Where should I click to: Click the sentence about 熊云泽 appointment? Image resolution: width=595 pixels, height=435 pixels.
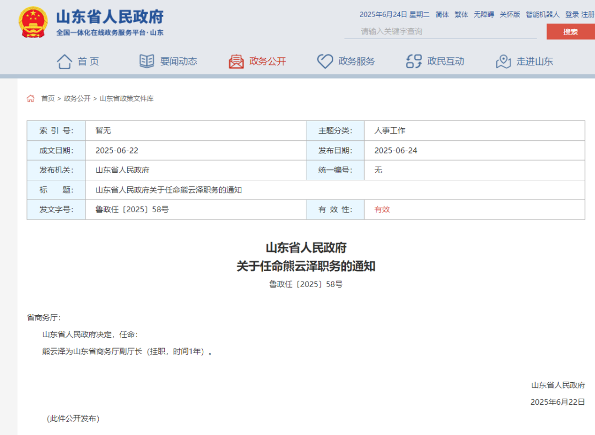pyautogui.click(x=127, y=351)
